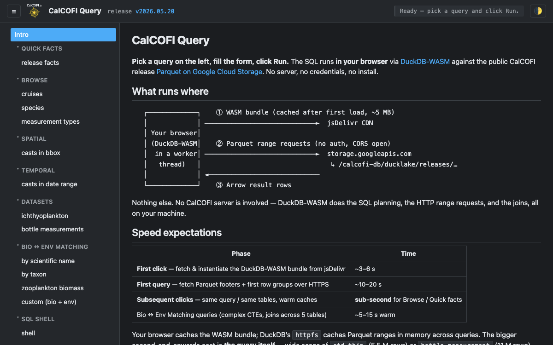The height and width of the screenshot is (345, 553).
Task: Open by taxon query
Action: click(34, 274)
